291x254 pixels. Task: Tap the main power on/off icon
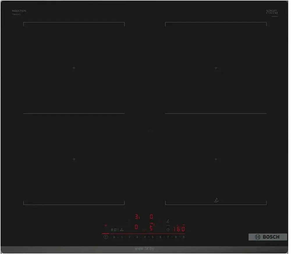coord(106,237)
